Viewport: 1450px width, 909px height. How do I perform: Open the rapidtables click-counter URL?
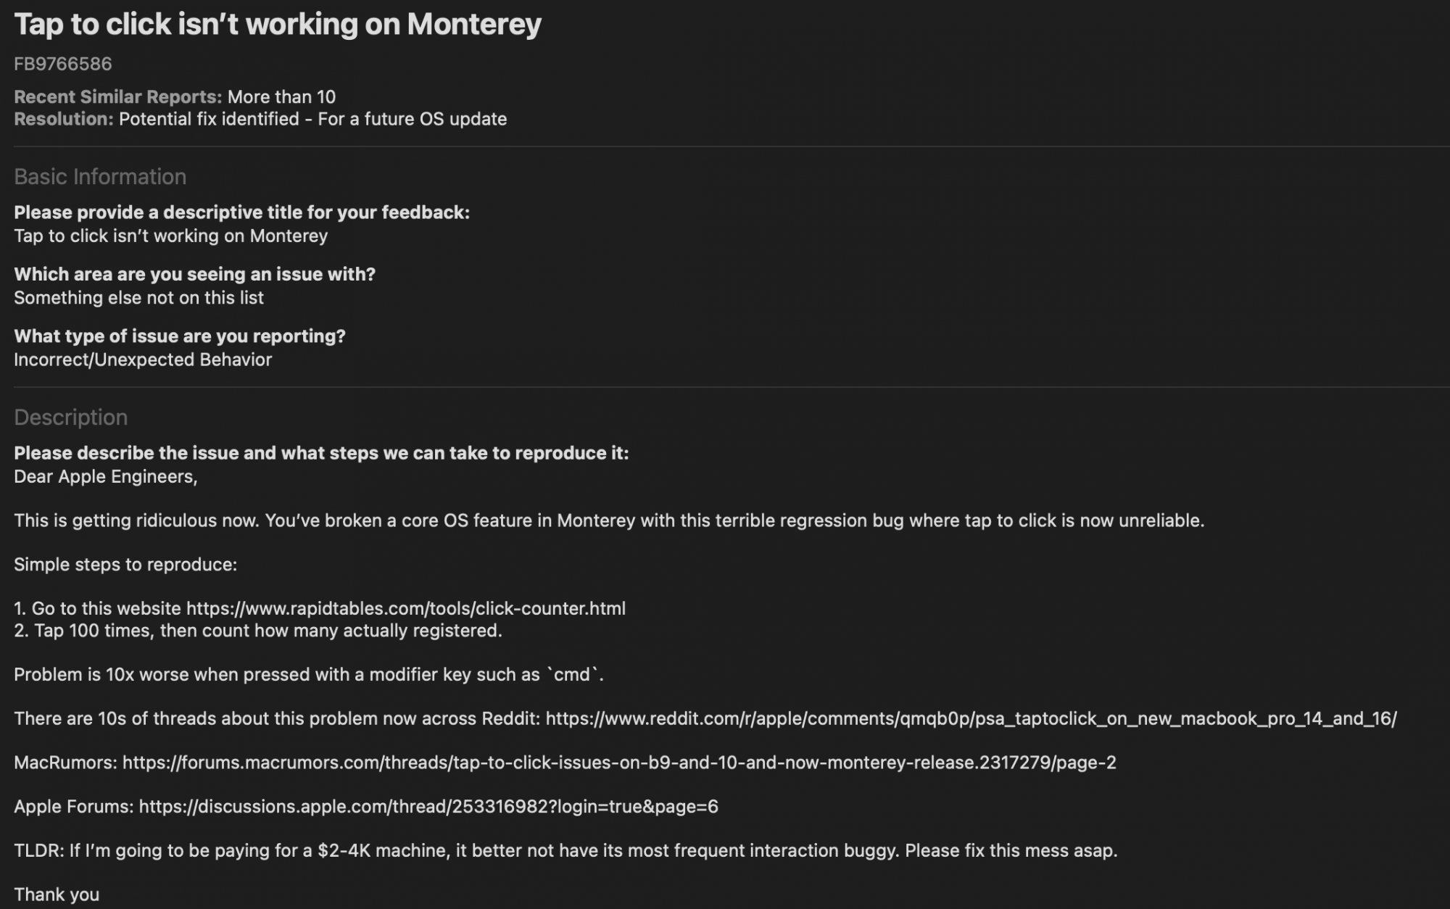tap(406, 609)
